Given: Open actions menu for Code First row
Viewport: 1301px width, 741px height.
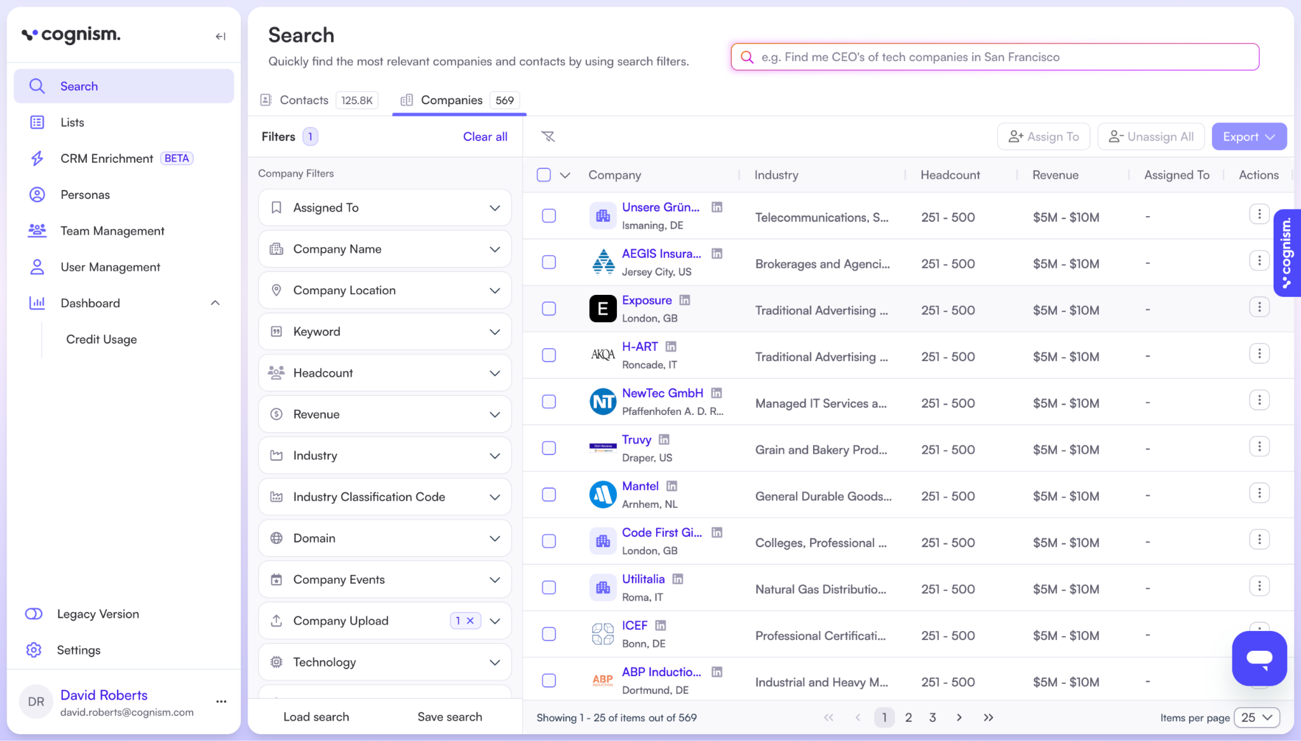Looking at the screenshot, I should 1259,540.
